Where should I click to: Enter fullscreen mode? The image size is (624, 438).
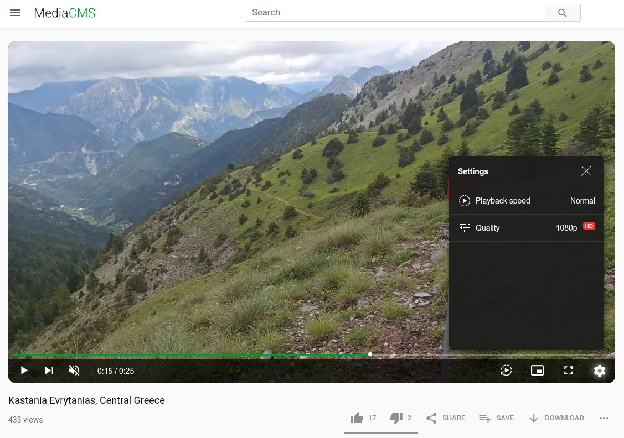pyautogui.click(x=568, y=371)
